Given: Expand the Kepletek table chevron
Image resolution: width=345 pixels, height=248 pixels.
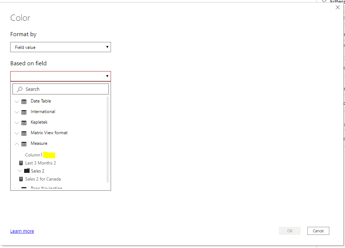Looking at the screenshot, I should [x=17, y=123].
